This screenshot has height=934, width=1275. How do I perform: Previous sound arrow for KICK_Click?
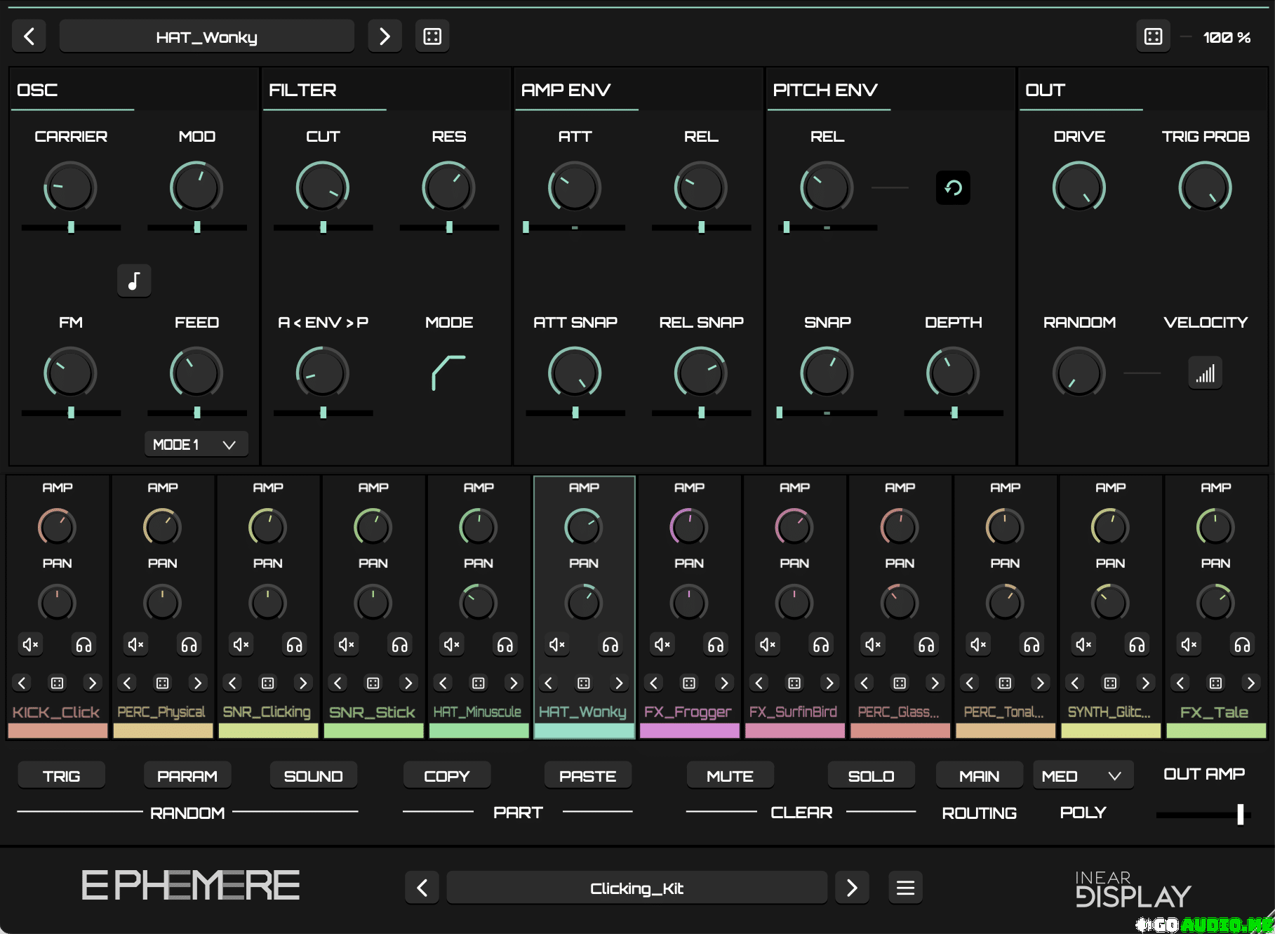click(22, 683)
